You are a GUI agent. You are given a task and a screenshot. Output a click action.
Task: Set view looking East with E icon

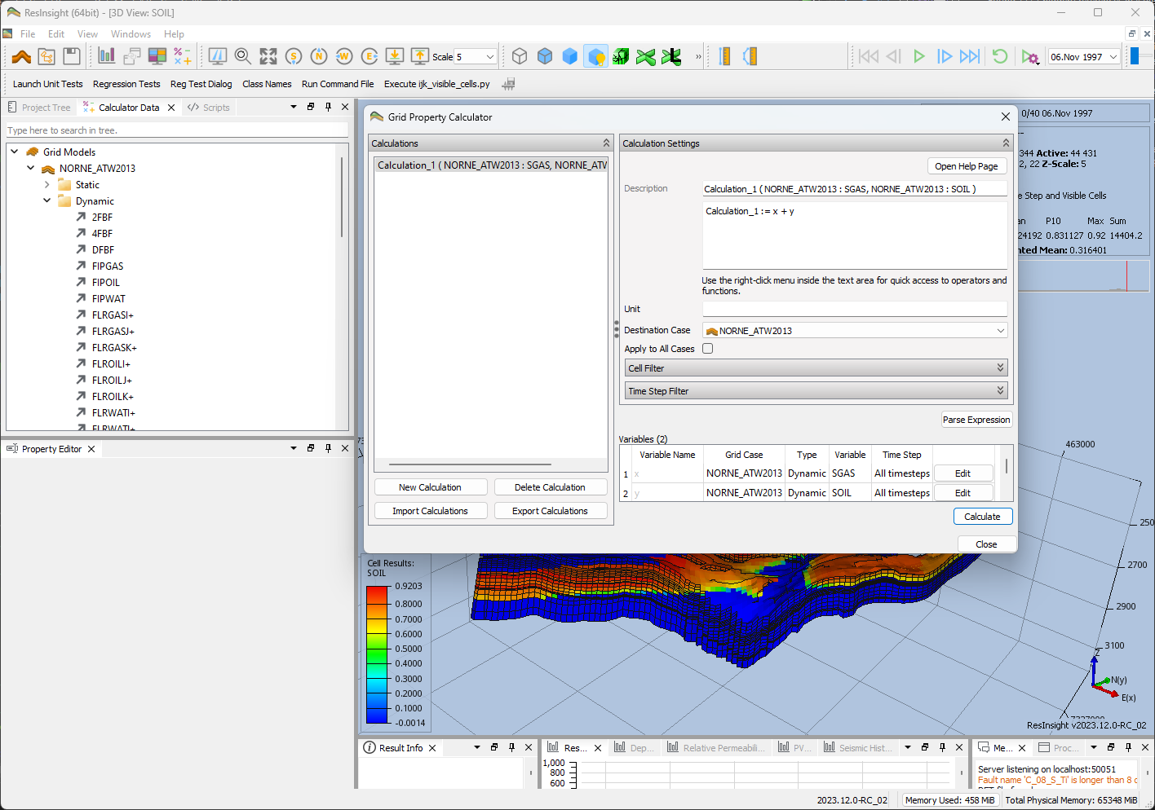click(x=370, y=56)
